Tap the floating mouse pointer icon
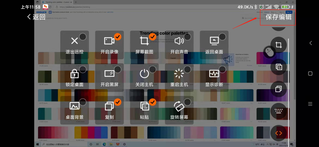Viewport: 319px width, 147px height. tap(269, 53)
